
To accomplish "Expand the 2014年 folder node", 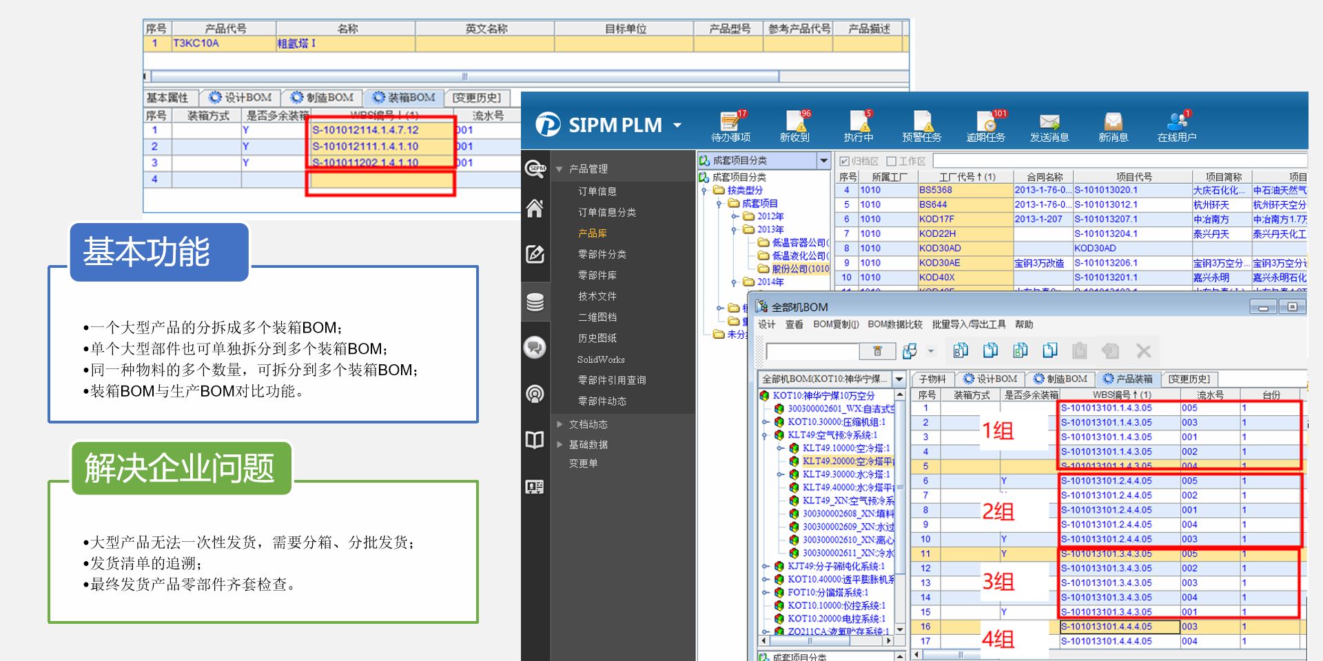I will pos(735,282).
